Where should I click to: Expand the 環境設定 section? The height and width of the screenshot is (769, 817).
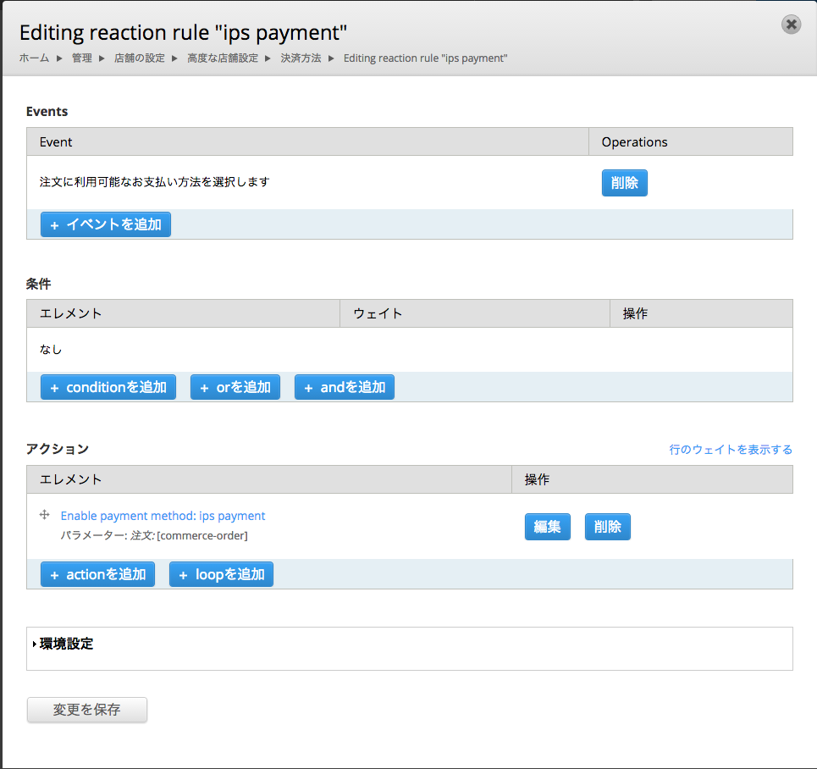pyautogui.click(x=66, y=644)
